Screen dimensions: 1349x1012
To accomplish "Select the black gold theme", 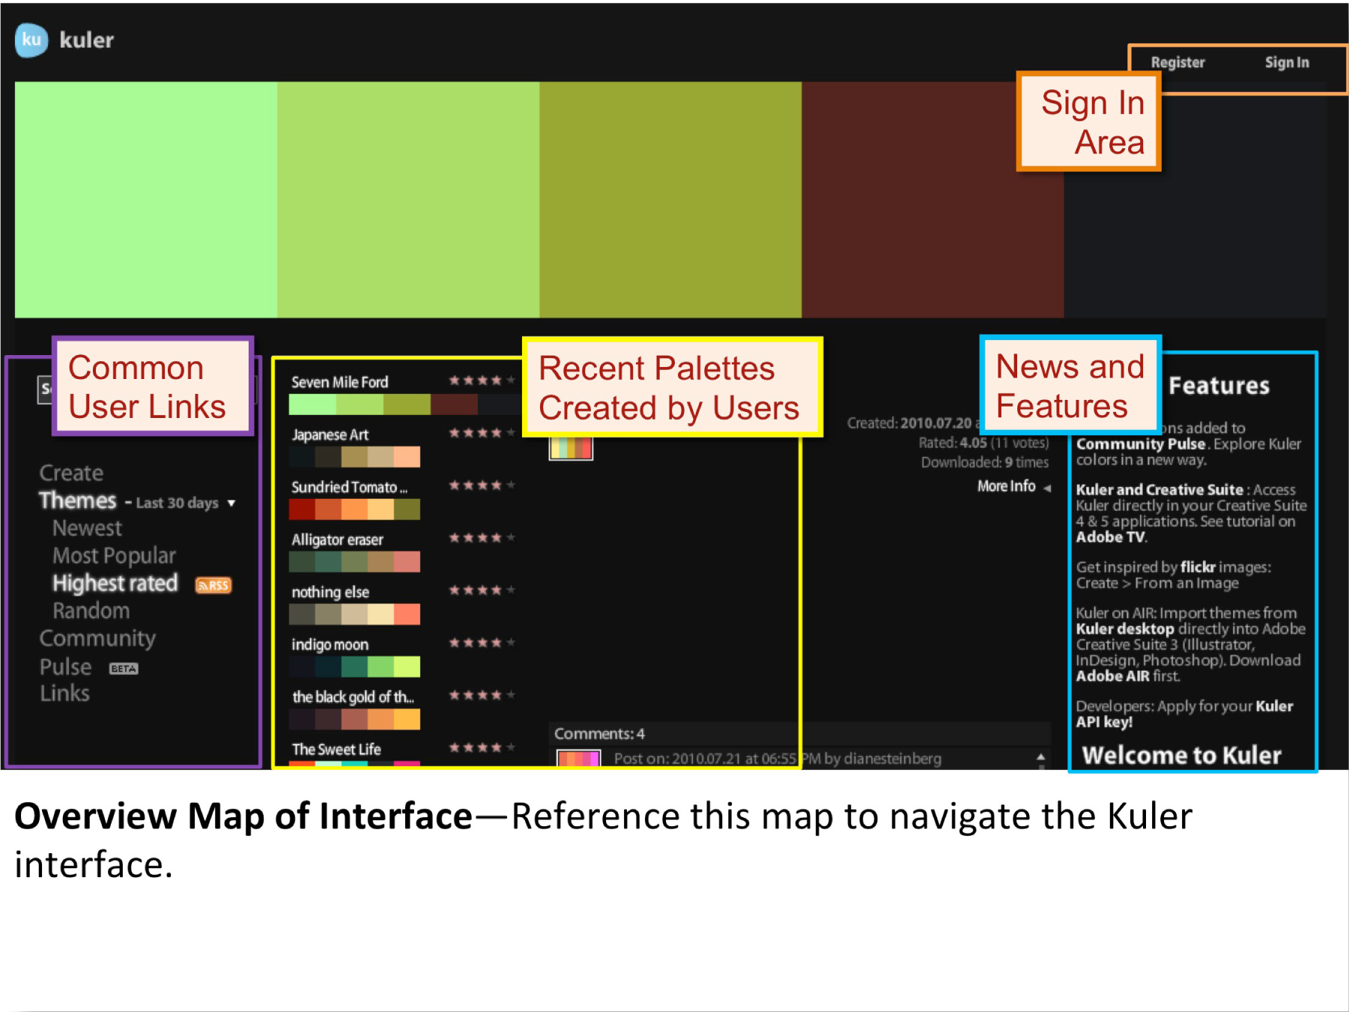I will [x=353, y=697].
